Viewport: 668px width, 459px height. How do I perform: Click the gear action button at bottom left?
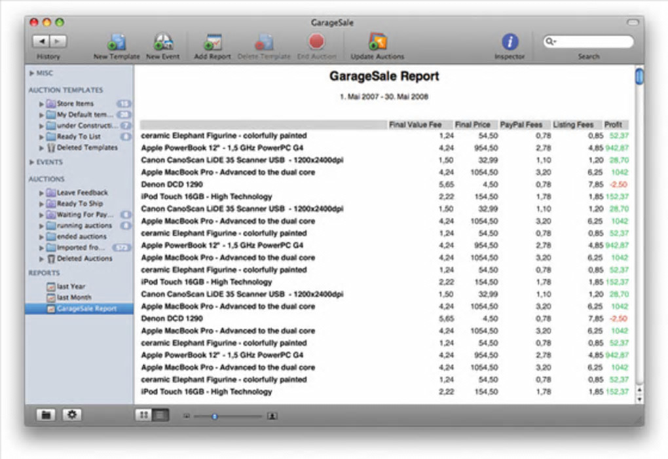pyautogui.click(x=71, y=415)
